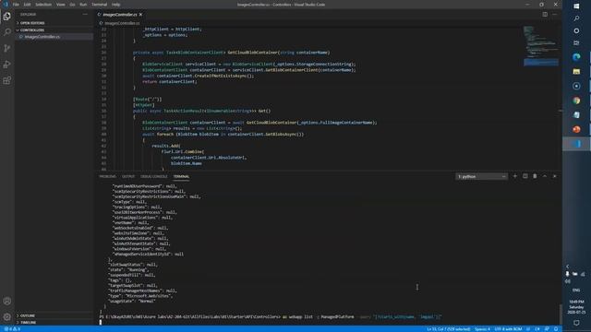Click the C# language mode indicator

tap(537, 329)
